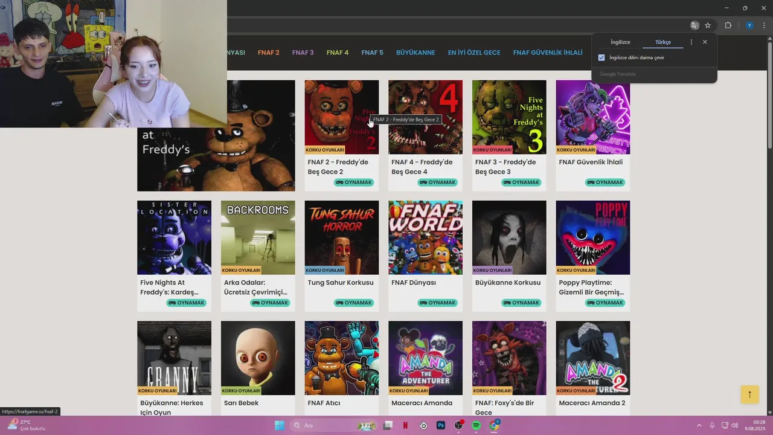Click OYNAMAK button for FNAF 4
The width and height of the screenshot is (773, 435).
pos(438,182)
